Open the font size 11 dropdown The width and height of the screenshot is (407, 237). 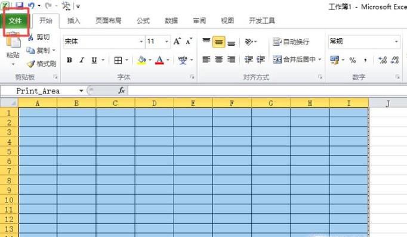166,42
